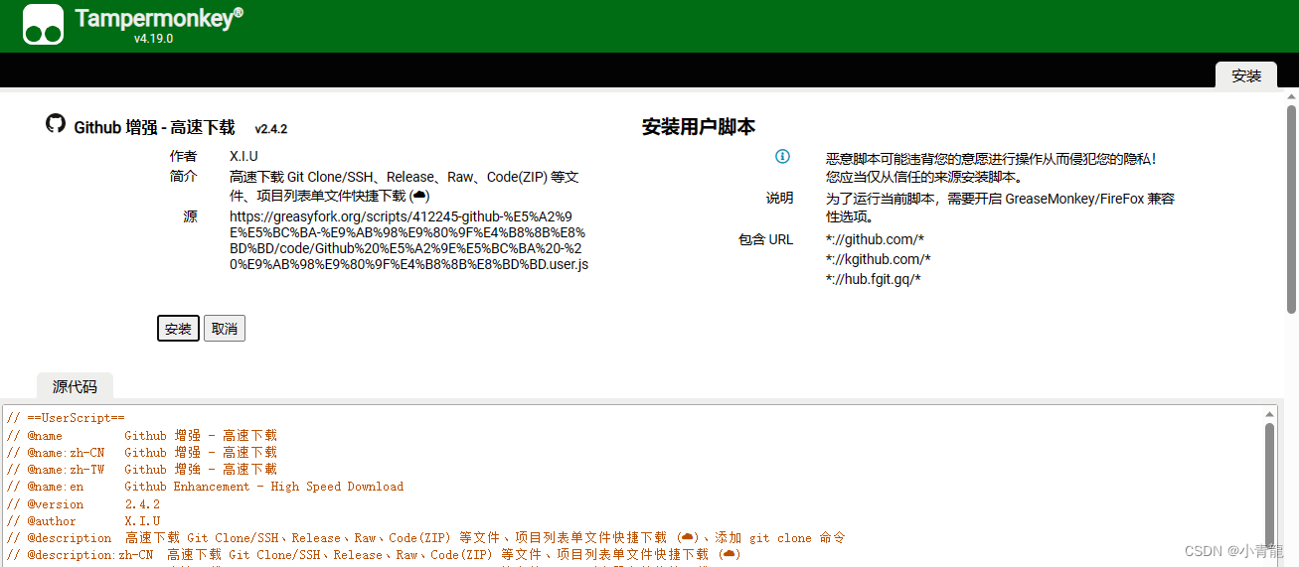Select the *://hub.fgit.gq/* include URL

(x=873, y=279)
